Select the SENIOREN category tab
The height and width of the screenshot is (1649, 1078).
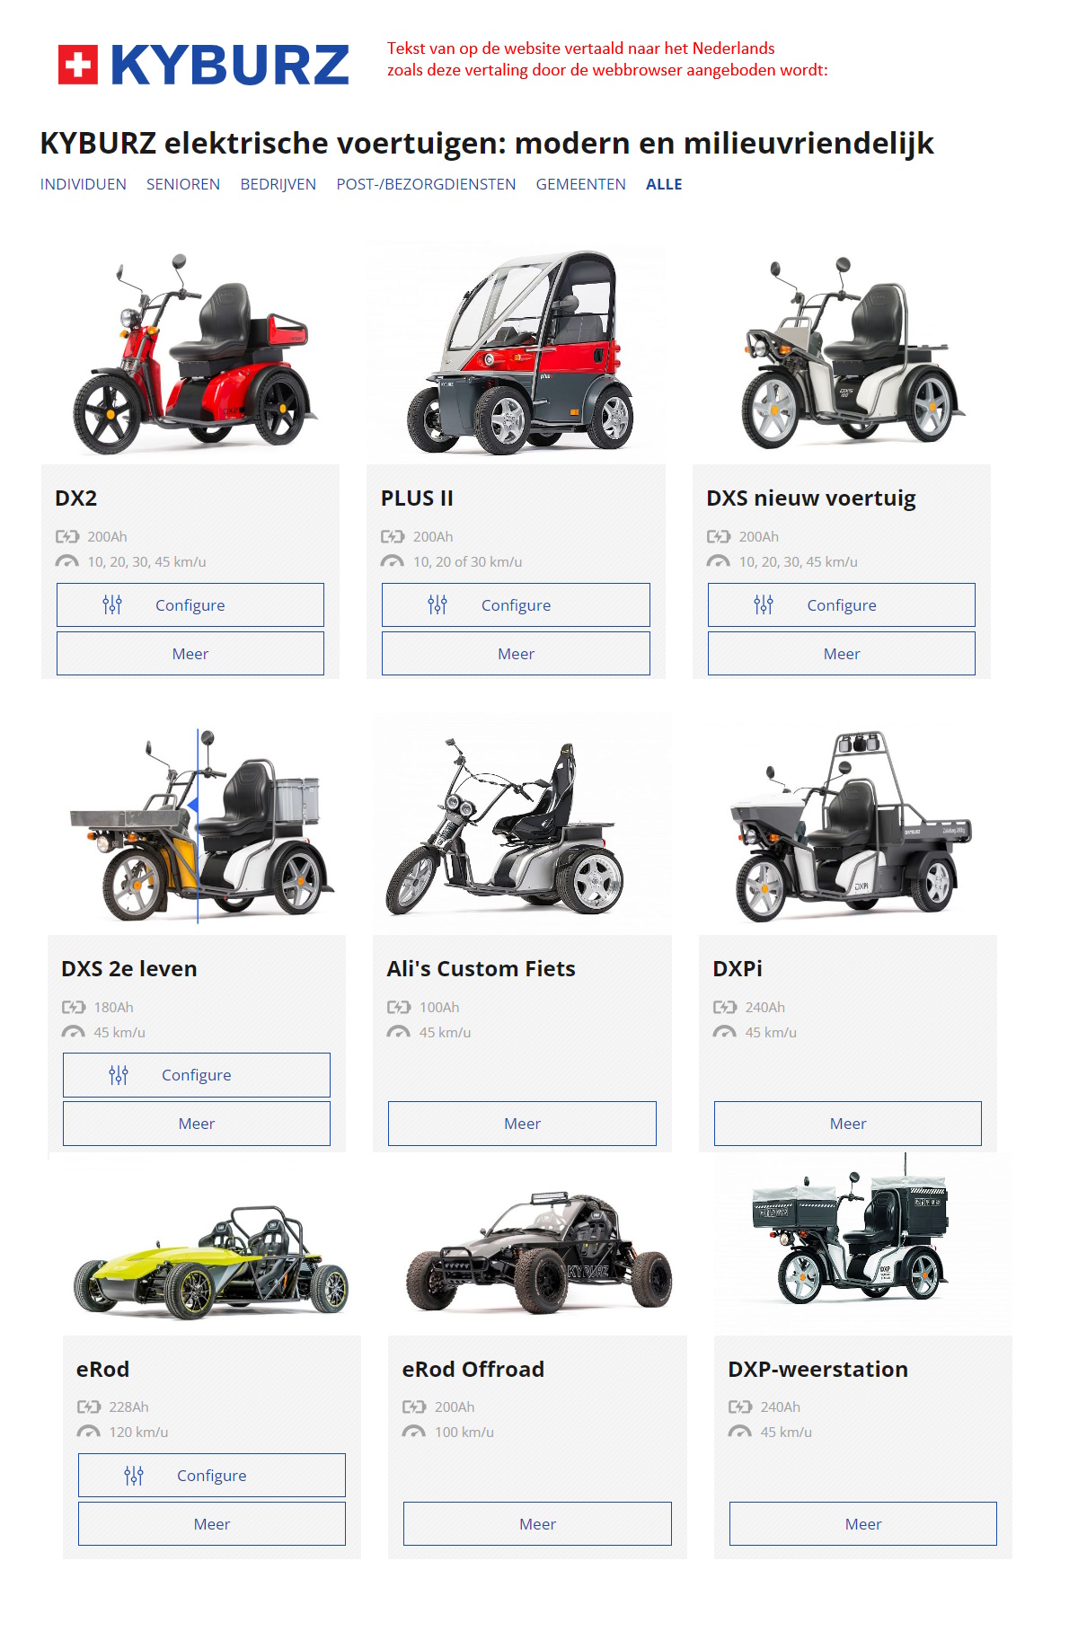183,184
